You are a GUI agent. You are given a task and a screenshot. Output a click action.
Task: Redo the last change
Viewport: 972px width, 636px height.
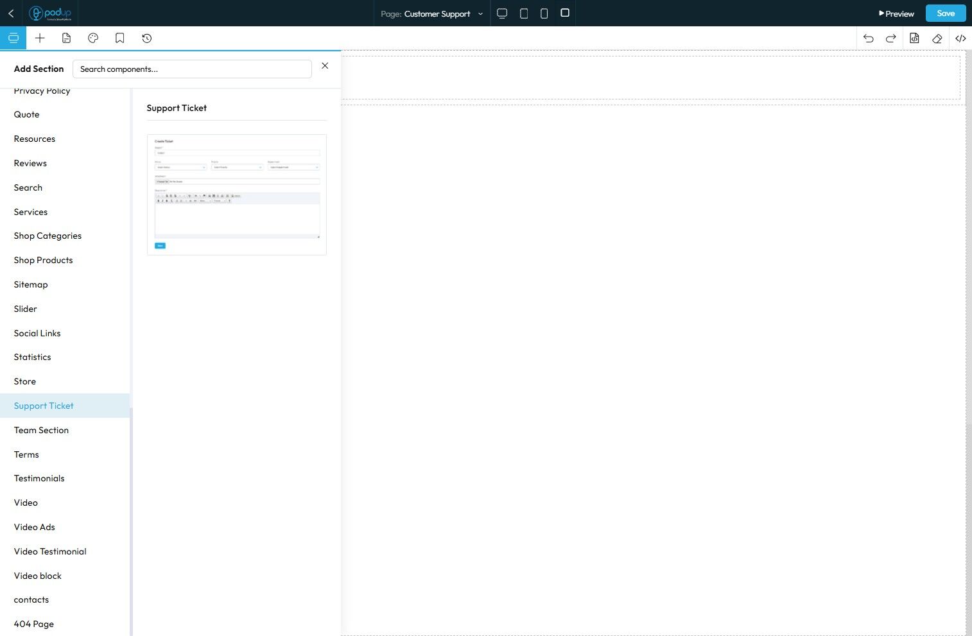click(x=891, y=39)
